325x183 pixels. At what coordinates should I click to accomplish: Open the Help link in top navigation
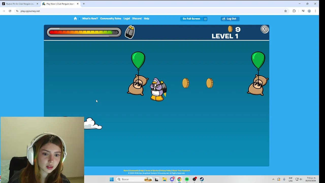pos(147,19)
